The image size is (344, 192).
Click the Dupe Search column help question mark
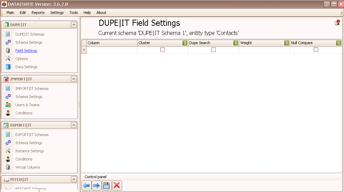click(x=236, y=43)
